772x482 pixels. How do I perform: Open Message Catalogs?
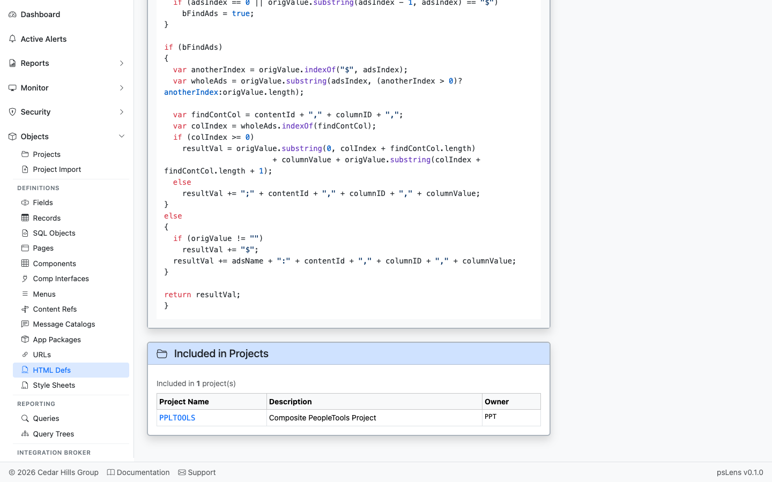click(64, 324)
